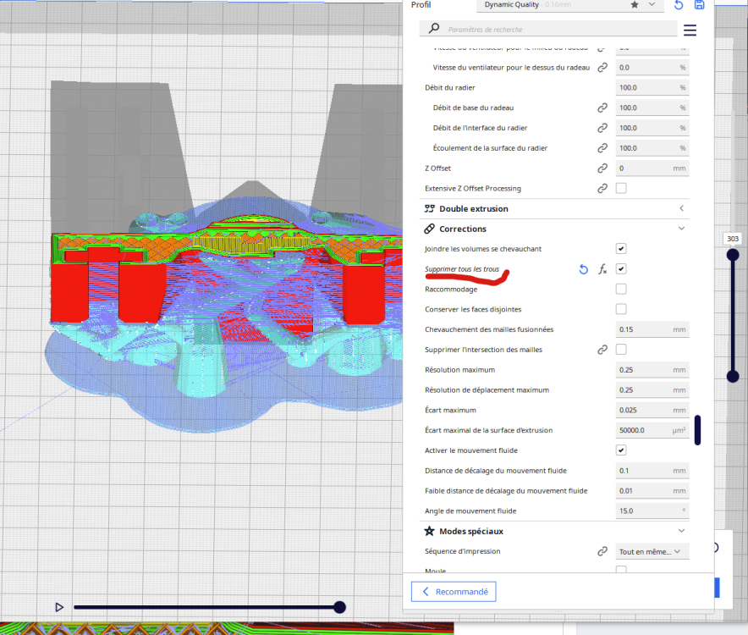748x635 pixels.
Task: Save the profile with the floppy disk icon
Action: (699, 5)
